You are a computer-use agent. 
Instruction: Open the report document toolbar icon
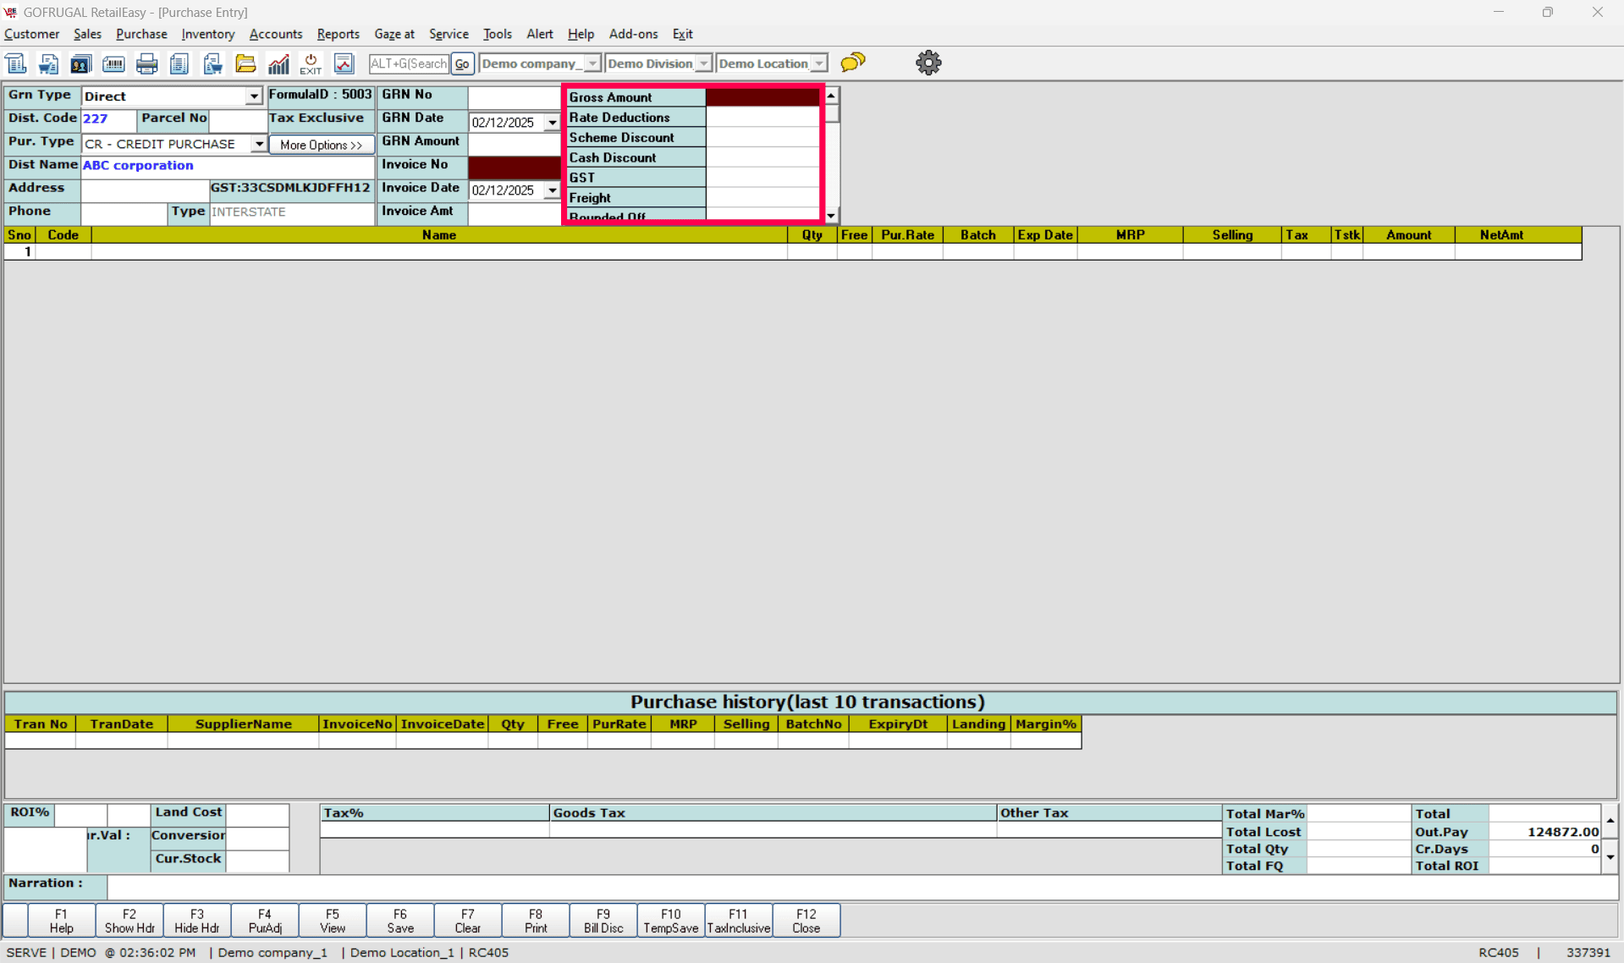tap(179, 63)
